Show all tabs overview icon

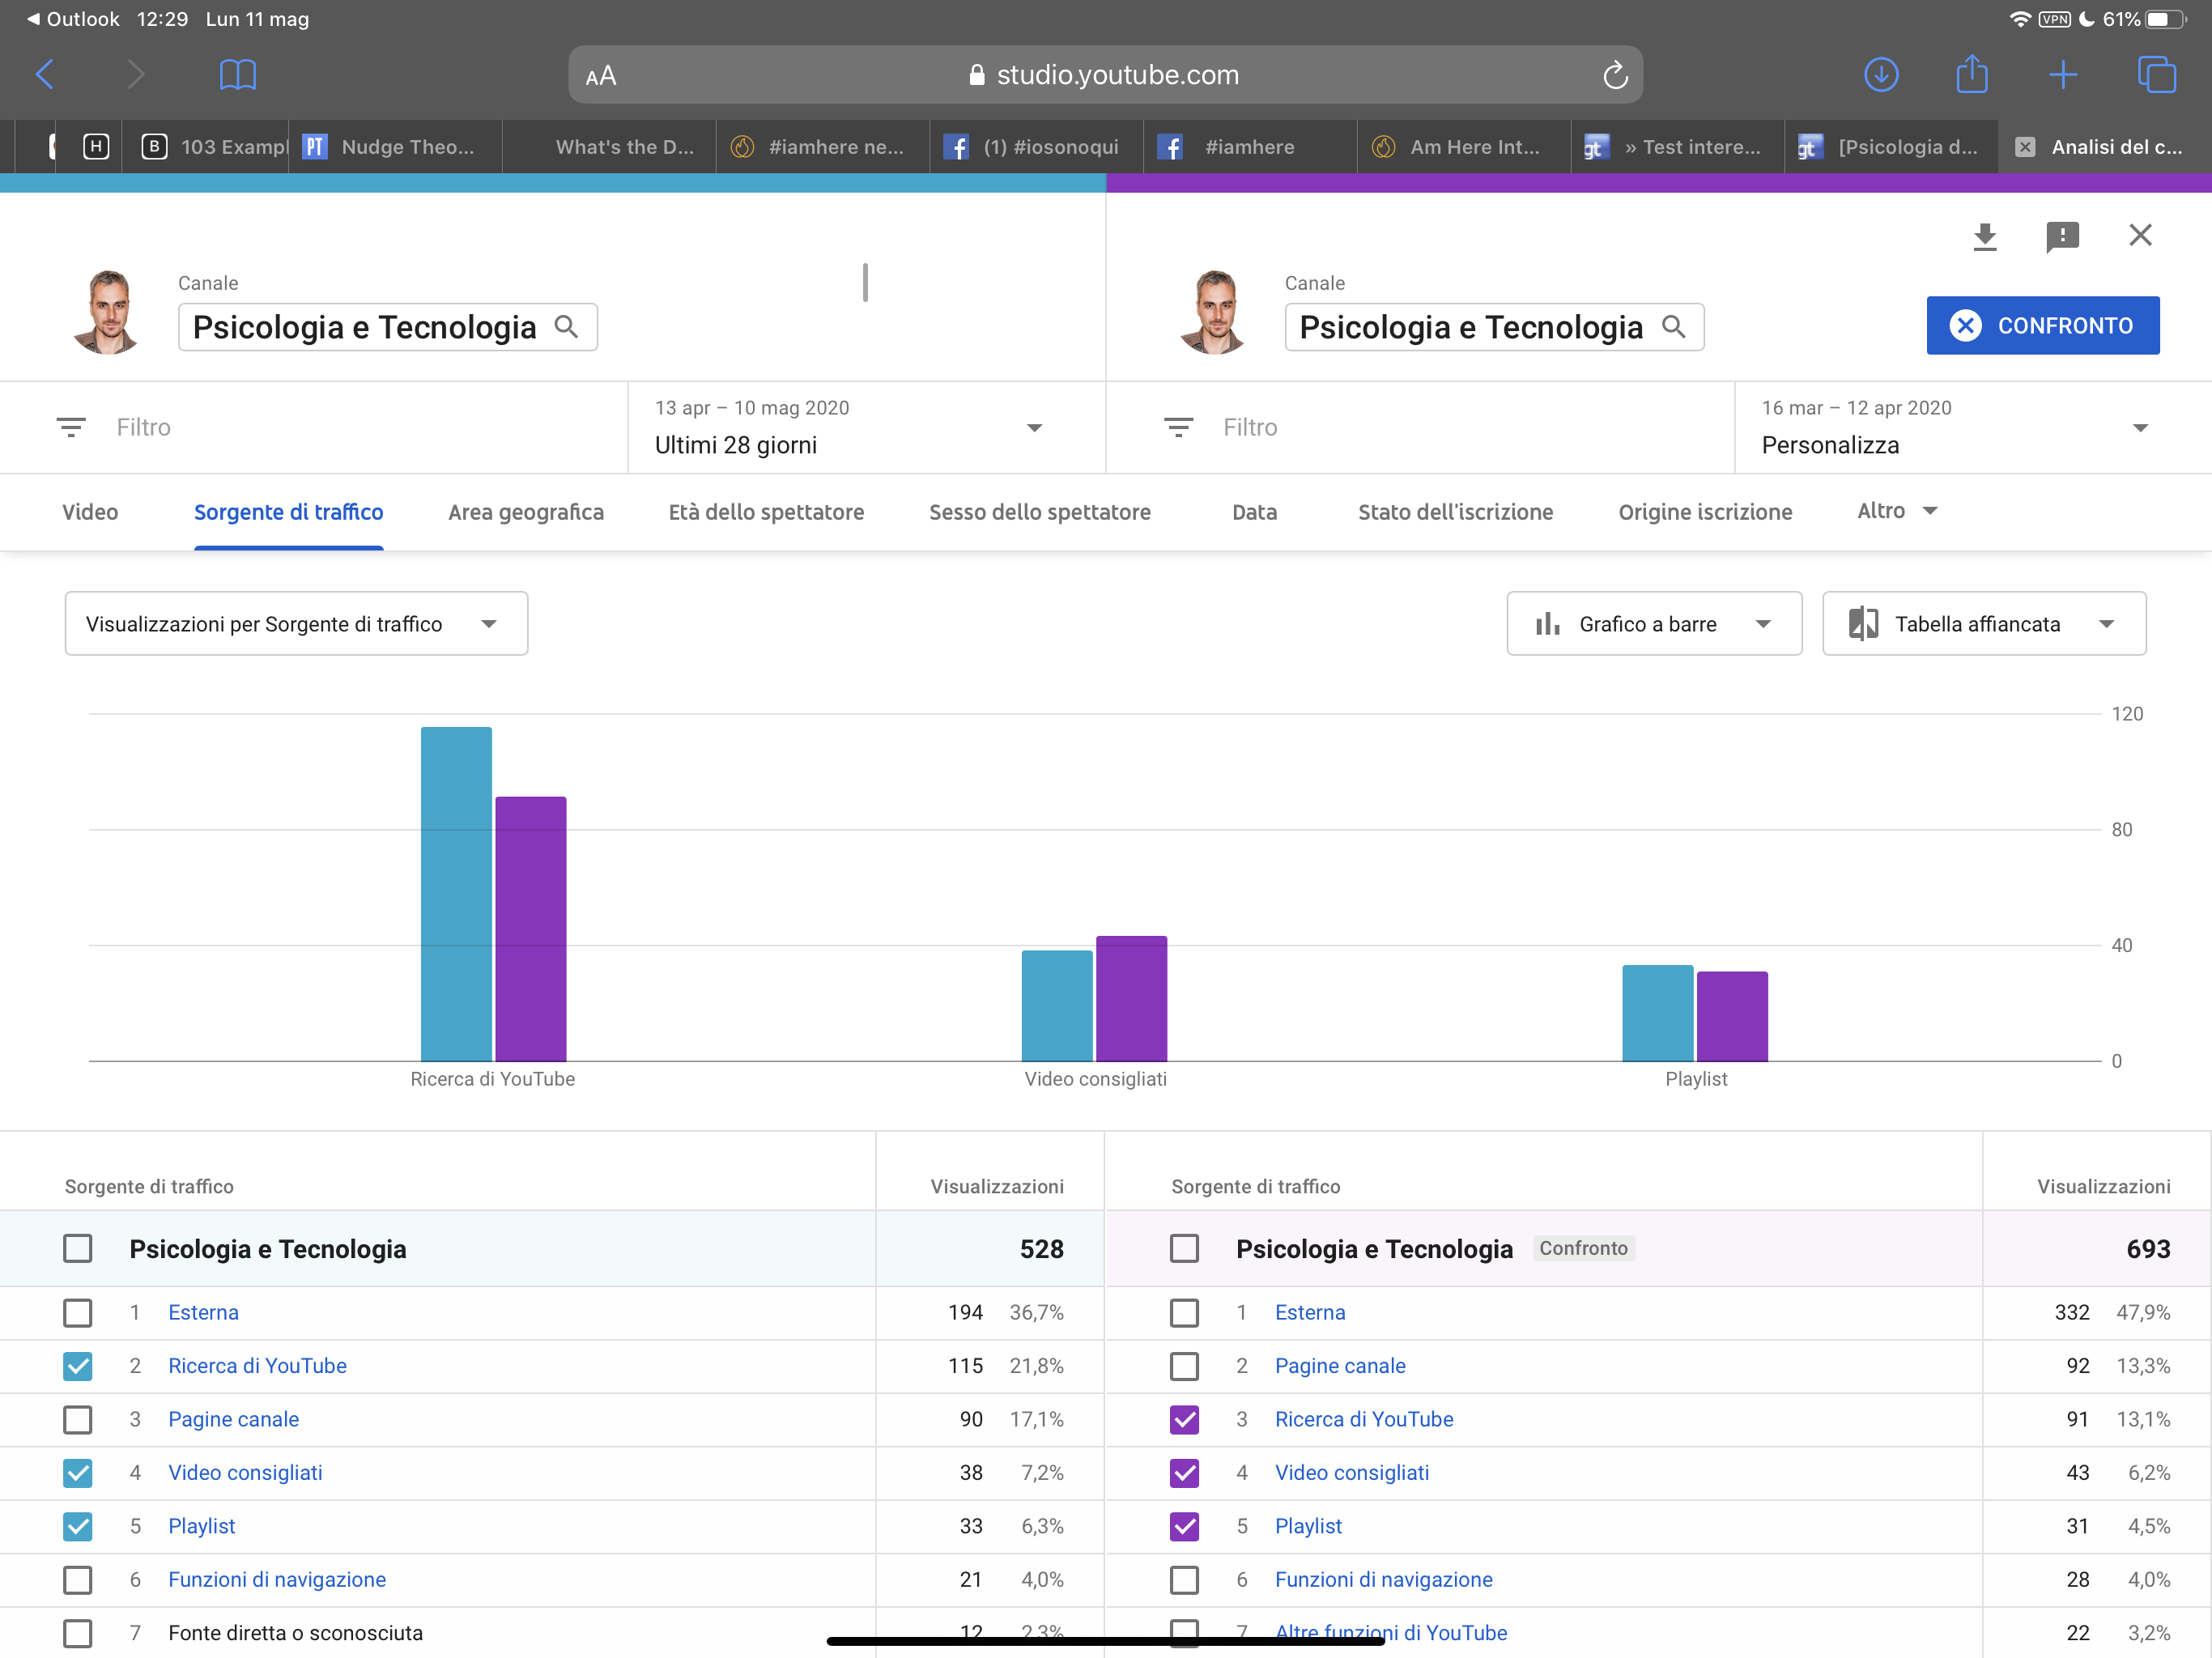pyautogui.click(x=2156, y=75)
